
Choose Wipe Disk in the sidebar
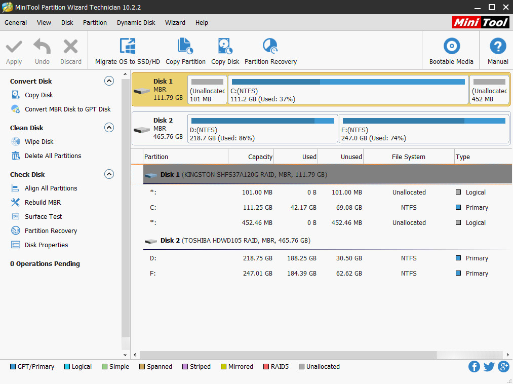point(39,141)
